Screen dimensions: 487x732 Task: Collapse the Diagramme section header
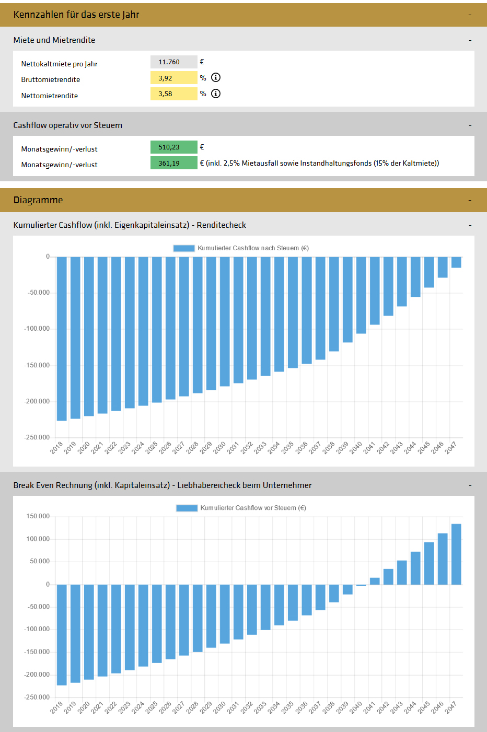click(470, 200)
